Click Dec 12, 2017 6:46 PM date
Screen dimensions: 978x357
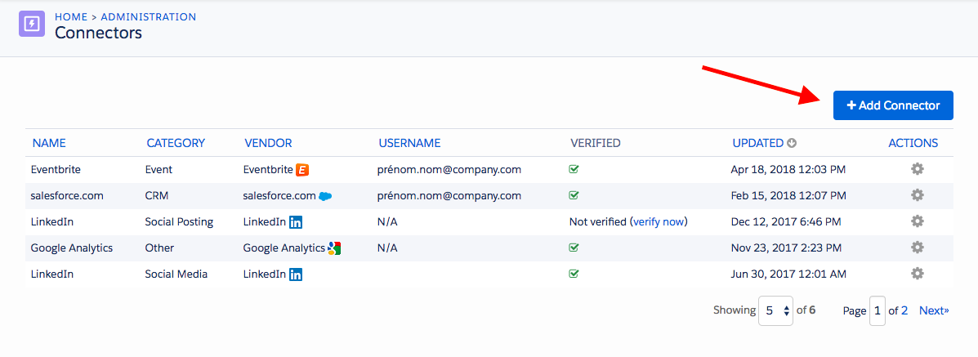pyautogui.click(x=786, y=221)
